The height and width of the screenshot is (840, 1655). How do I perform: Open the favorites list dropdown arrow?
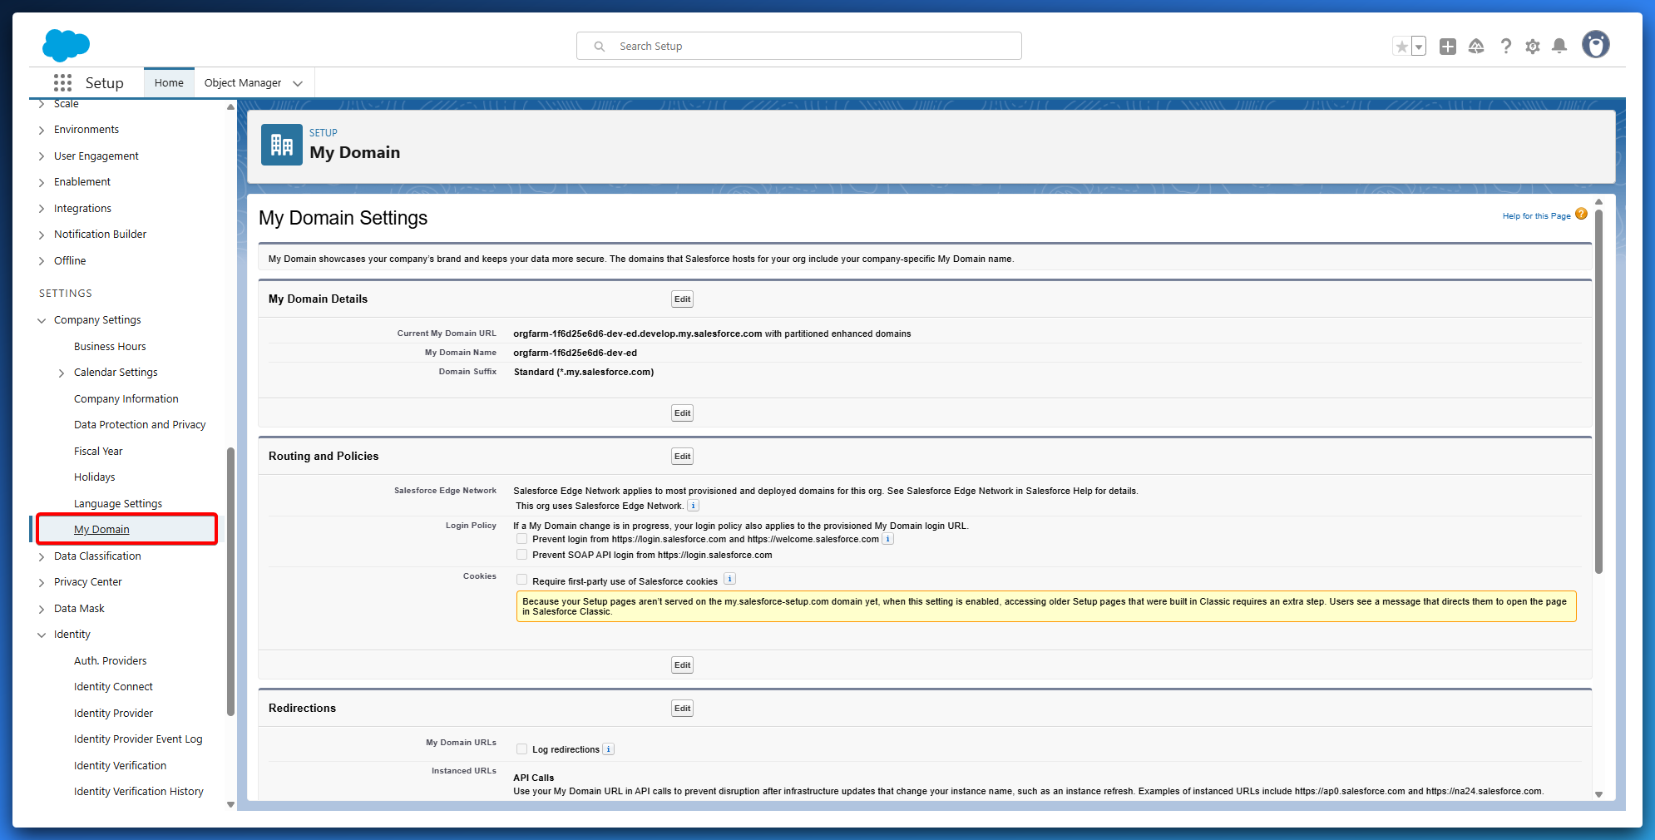[1419, 47]
